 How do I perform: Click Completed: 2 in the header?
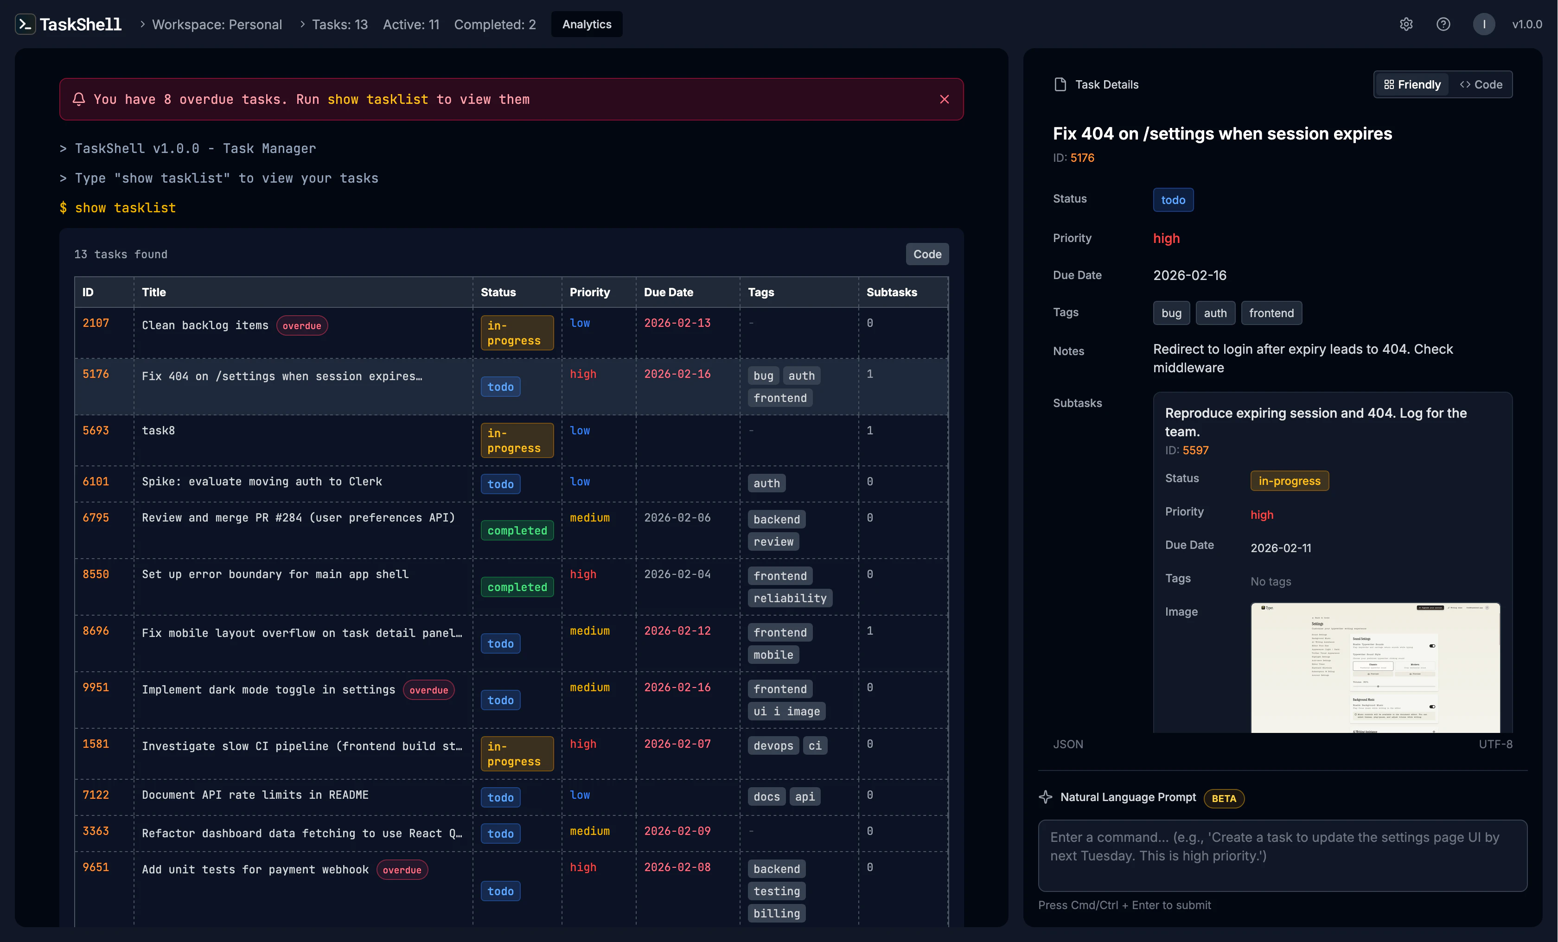[495, 25]
